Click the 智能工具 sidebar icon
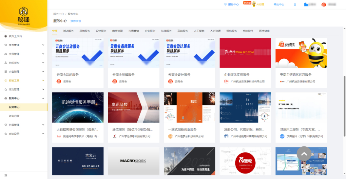Screen dimensions: 346x179 (x=6, y=81)
